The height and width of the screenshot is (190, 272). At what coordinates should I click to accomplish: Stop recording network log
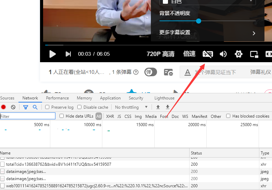point(3,107)
